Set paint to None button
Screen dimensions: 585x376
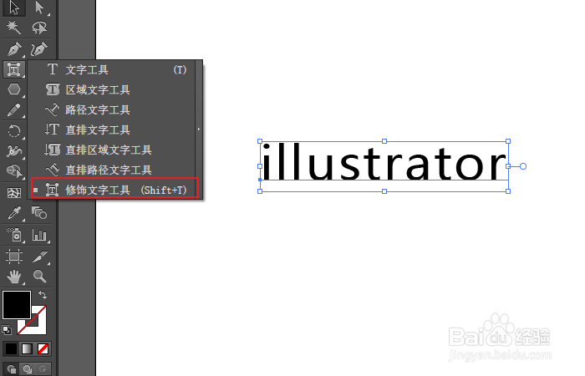[43, 349]
